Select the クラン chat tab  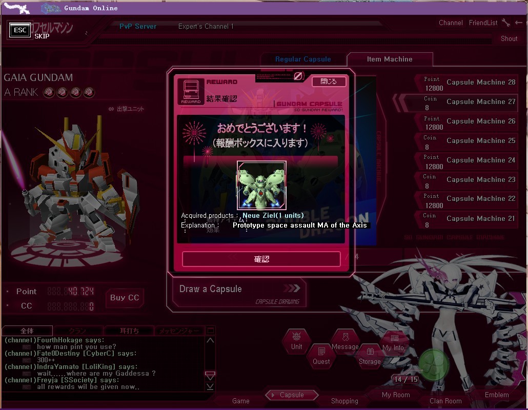pyautogui.click(x=78, y=331)
